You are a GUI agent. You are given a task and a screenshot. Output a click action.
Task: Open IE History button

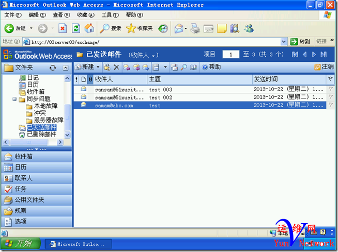coord(163,28)
